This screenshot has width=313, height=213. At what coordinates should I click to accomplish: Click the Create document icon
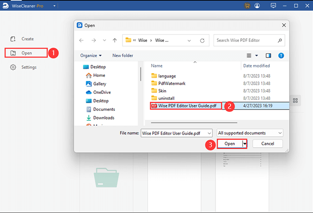pyautogui.click(x=13, y=39)
